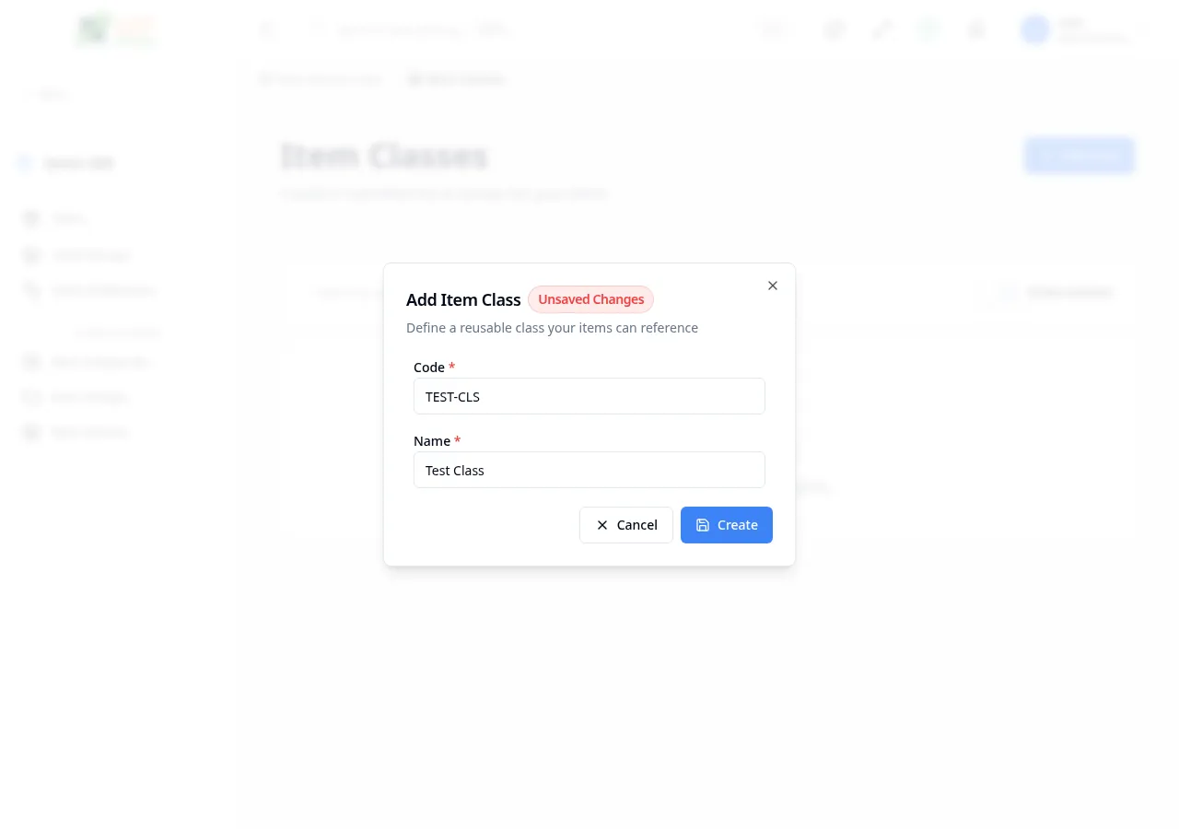Click the first breadcrumb item below the header
Screen dimensions: 1179x829
(x=321, y=79)
